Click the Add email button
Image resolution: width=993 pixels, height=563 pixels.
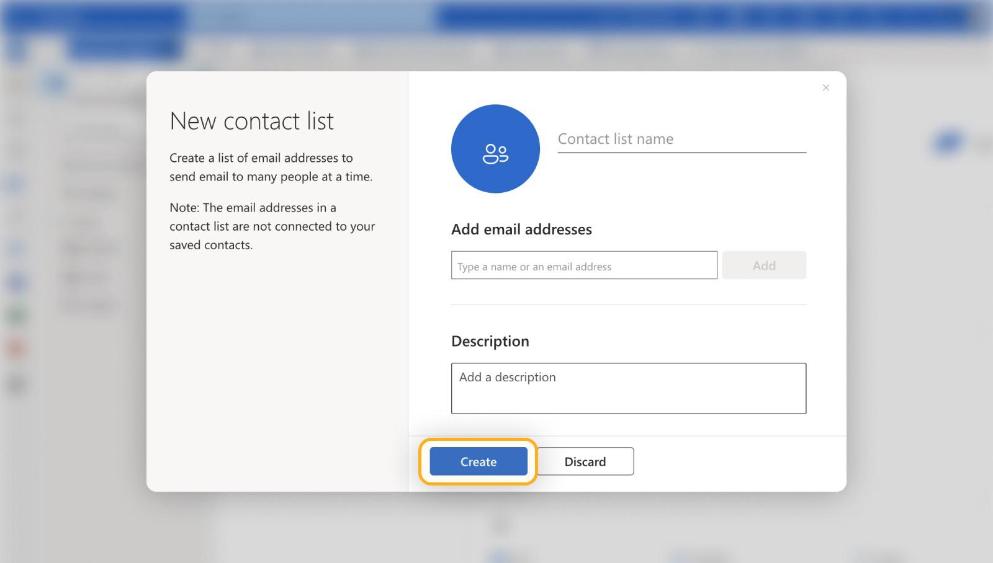[764, 265]
